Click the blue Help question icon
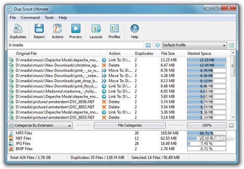Image resolution: width=244 pixels, height=169 pixels. point(135,29)
